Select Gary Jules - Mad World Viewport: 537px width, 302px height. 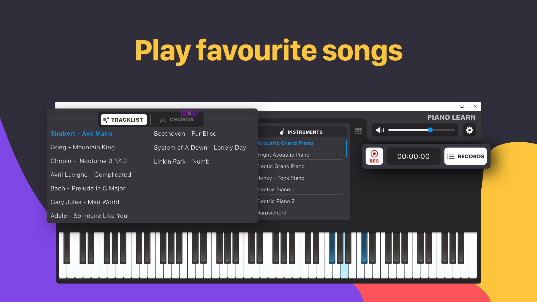85,202
